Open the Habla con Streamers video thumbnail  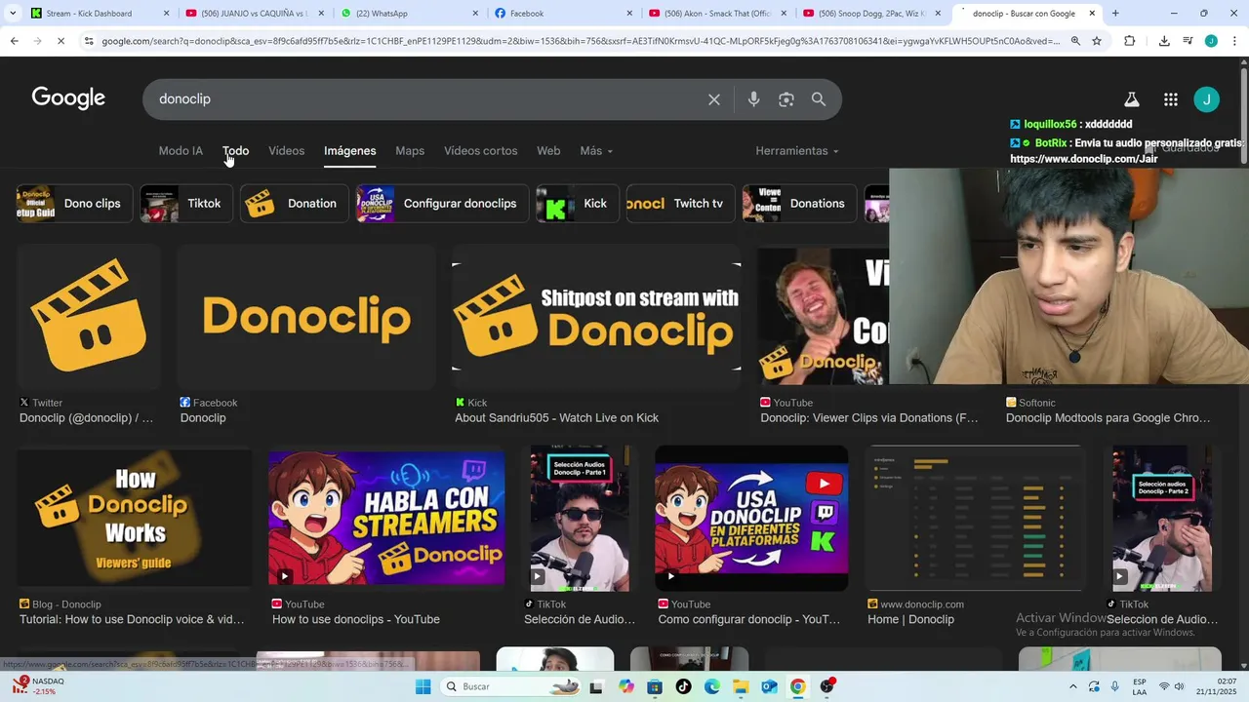click(386, 519)
